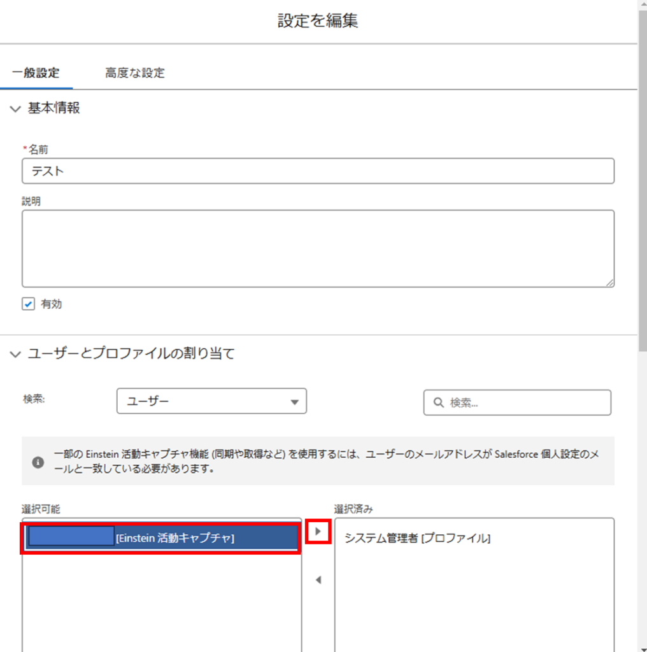The width and height of the screenshot is (647, 652).
Task: Click the 選択済み list label
Action: (353, 509)
